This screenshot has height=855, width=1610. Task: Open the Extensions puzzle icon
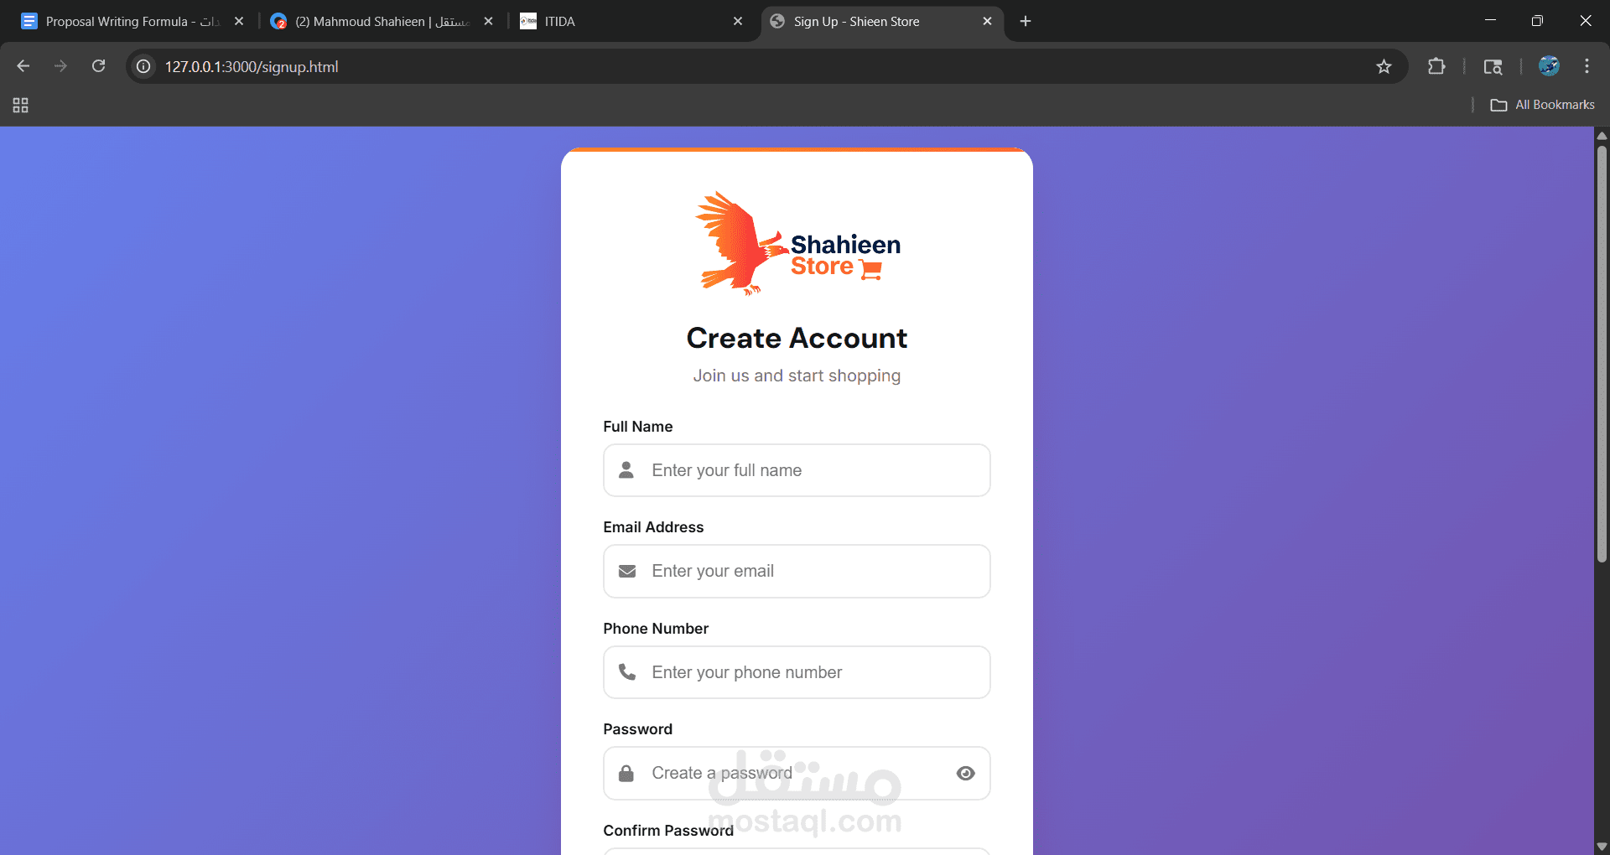click(x=1436, y=66)
